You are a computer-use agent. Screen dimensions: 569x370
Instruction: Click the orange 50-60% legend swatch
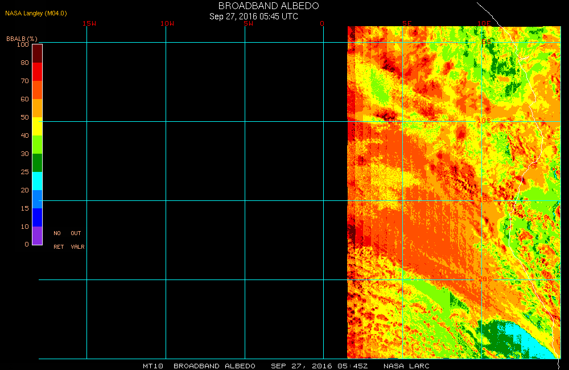(x=38, y=108)
